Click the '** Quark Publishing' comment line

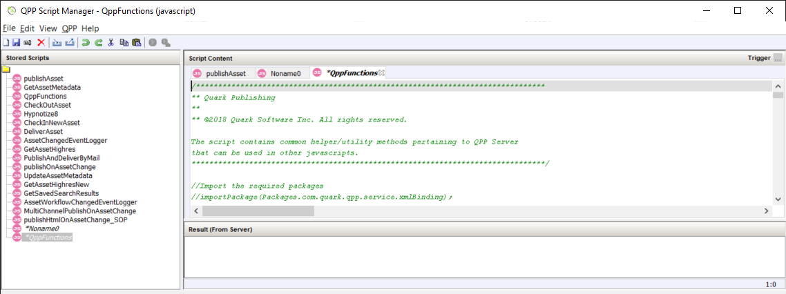[x=233, y=98]
